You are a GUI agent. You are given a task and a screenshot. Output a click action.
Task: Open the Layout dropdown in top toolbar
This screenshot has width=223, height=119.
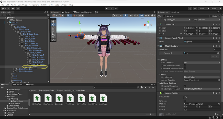pos(216,8)
